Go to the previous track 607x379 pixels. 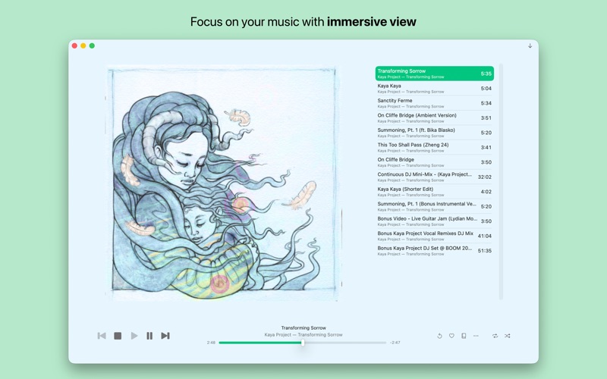point(102,336)
